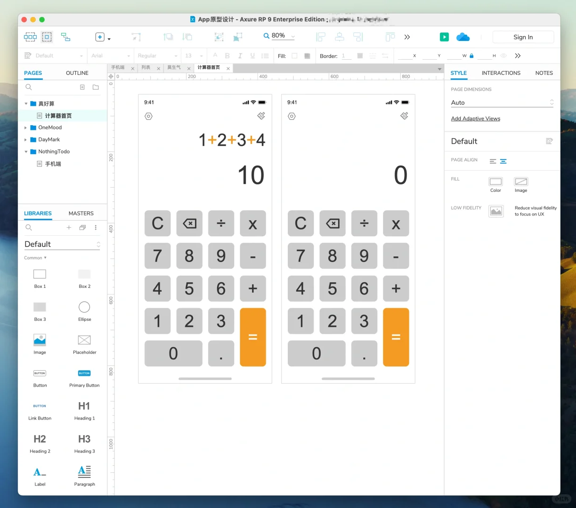This screenshot has height=508, width=576.
Task: Switch to the INTERACTIONS tab
Action: [501, 73]
